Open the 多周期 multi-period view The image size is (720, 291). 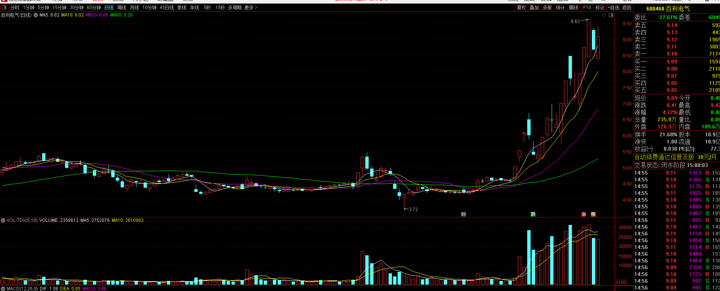235,8
